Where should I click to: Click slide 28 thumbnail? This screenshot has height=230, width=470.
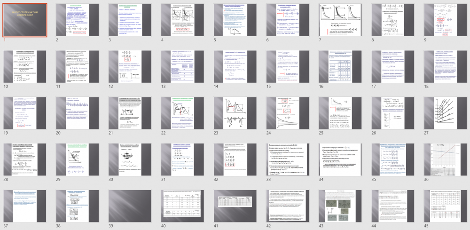click(25, 159)
